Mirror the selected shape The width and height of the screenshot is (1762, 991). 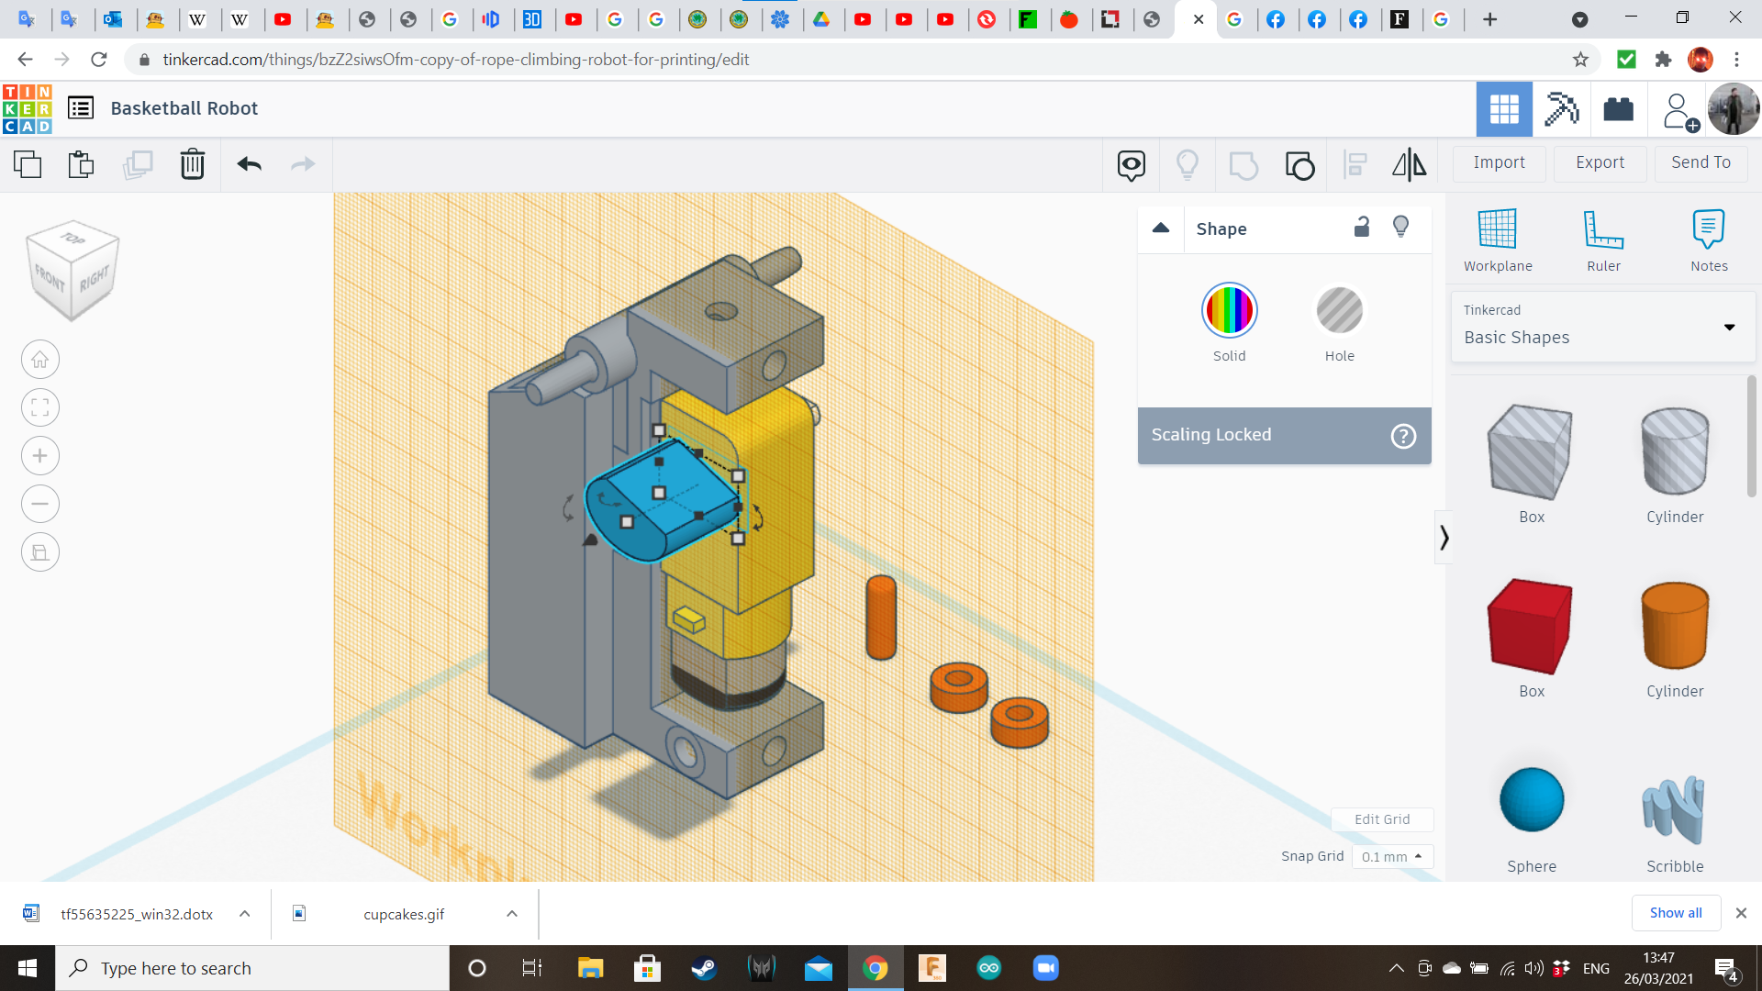pyautogui.click(x=1409, y=164)
